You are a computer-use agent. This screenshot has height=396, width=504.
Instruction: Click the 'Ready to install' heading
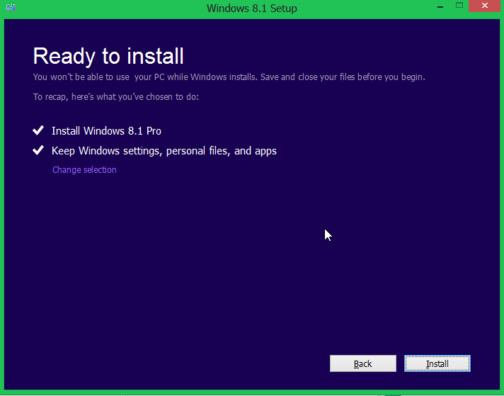click(x=108, y=56)
